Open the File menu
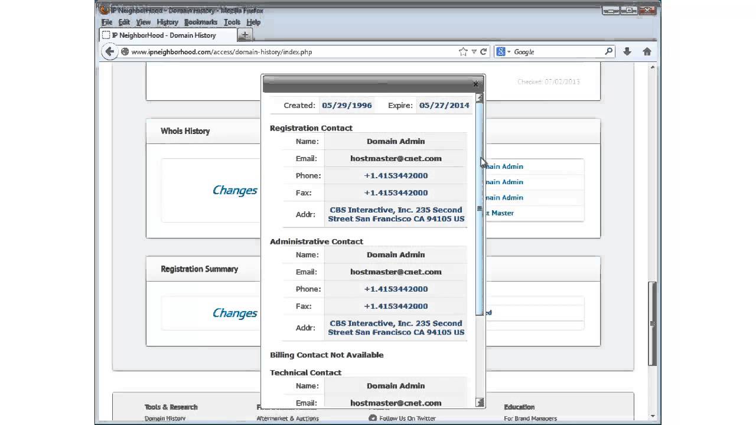 107,22
